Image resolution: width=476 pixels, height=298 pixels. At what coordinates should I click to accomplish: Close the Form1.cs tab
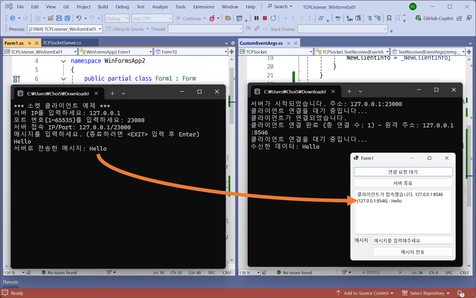pyautogui.click(x=37, y=43)
